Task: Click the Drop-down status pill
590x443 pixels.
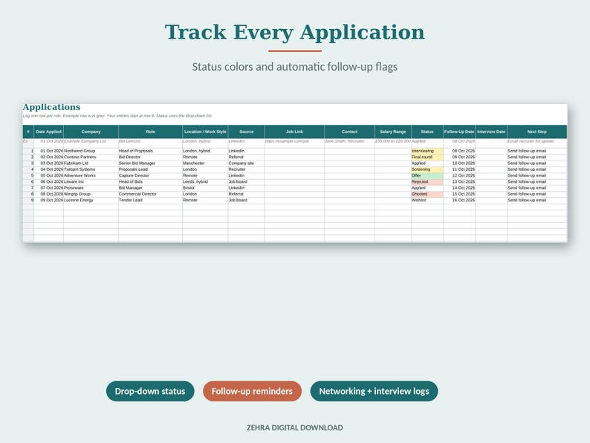Action: [150, 391]
